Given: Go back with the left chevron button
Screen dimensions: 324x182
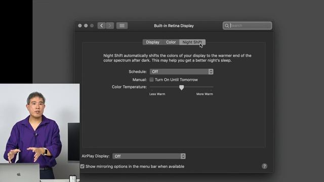Looking at the screenshot, I should (x=101, y=26).
